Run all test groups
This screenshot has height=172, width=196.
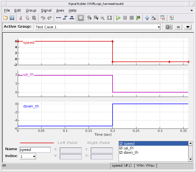pyautogui.click(x=138, y=18)
